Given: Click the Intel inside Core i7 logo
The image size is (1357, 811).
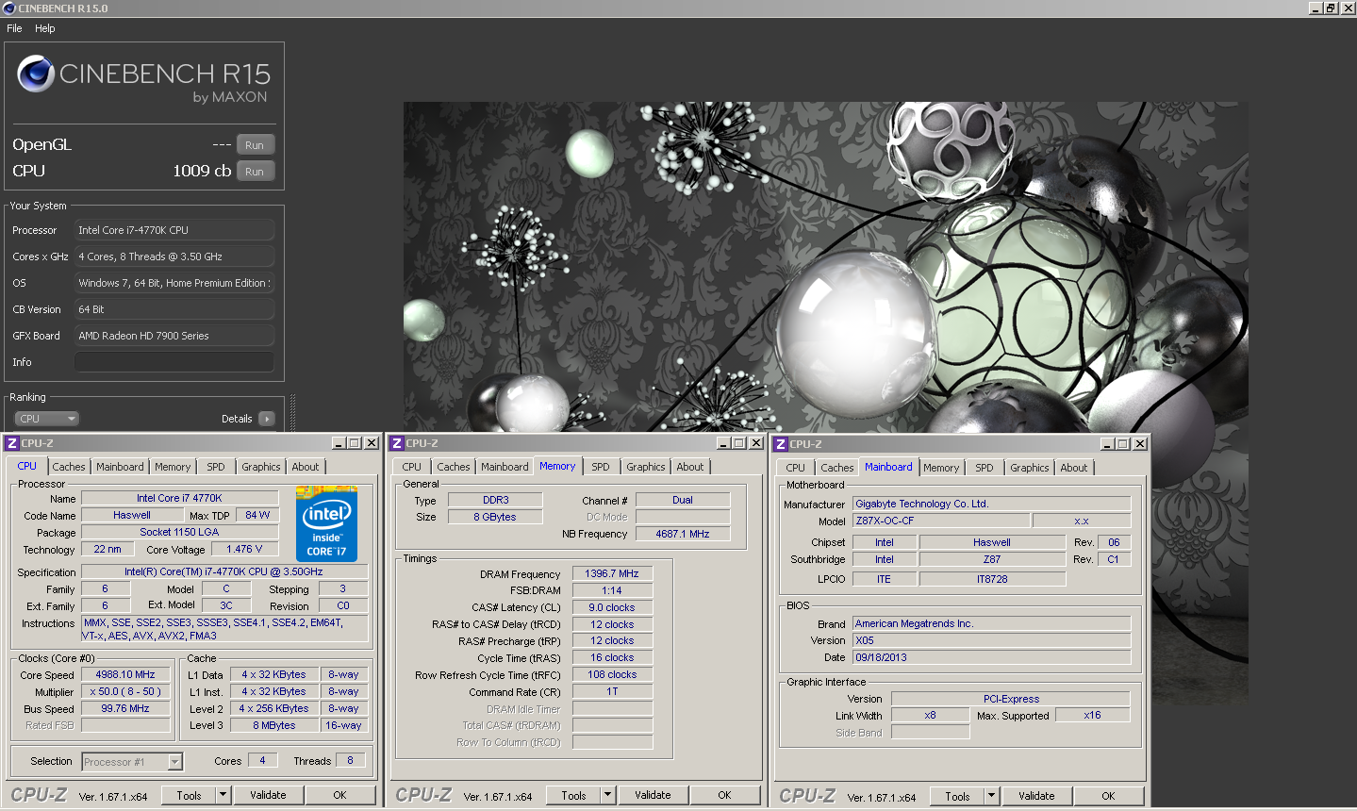Looking at the screenshot, I should click(x=326, y=523).
